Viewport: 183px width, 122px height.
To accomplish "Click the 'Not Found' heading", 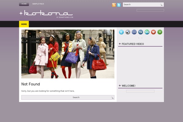I will 30,84.
